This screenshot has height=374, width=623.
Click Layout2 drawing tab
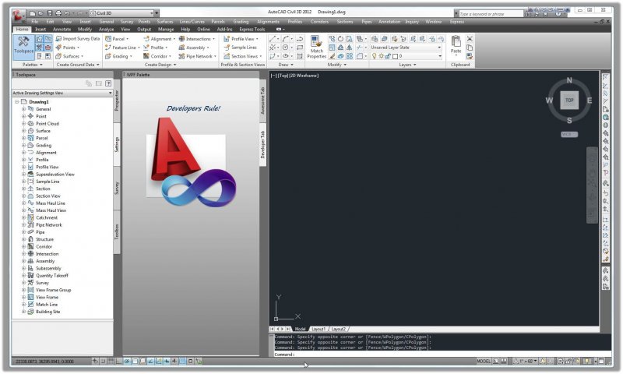pyautogui.click(x=339, y=329)
